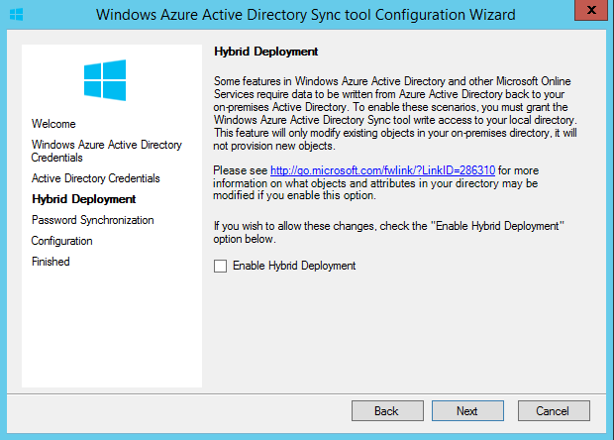Click the Back button

point(387,410)
